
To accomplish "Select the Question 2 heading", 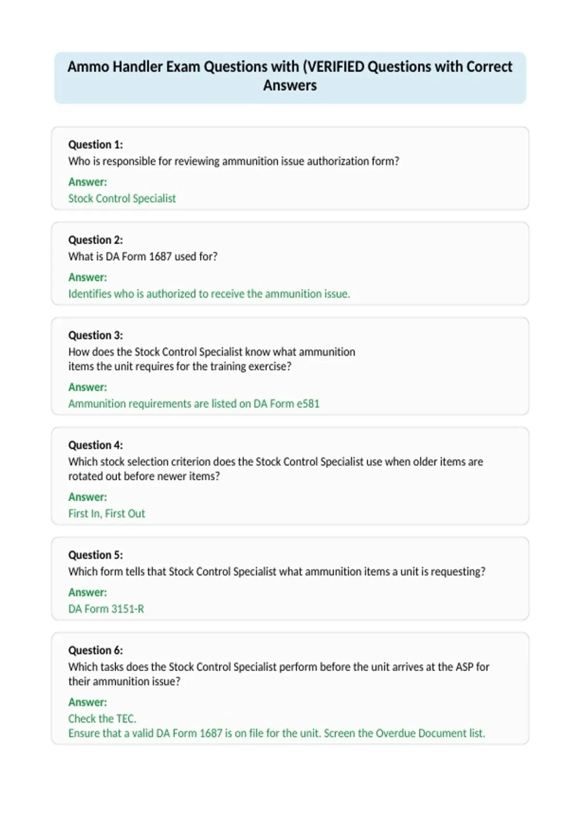I will [96, 240].
